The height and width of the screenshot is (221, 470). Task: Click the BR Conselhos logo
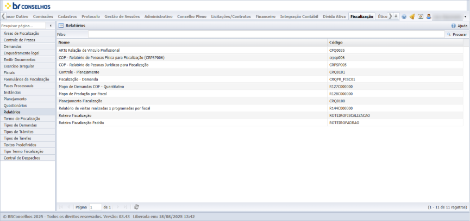pos(28,6)
